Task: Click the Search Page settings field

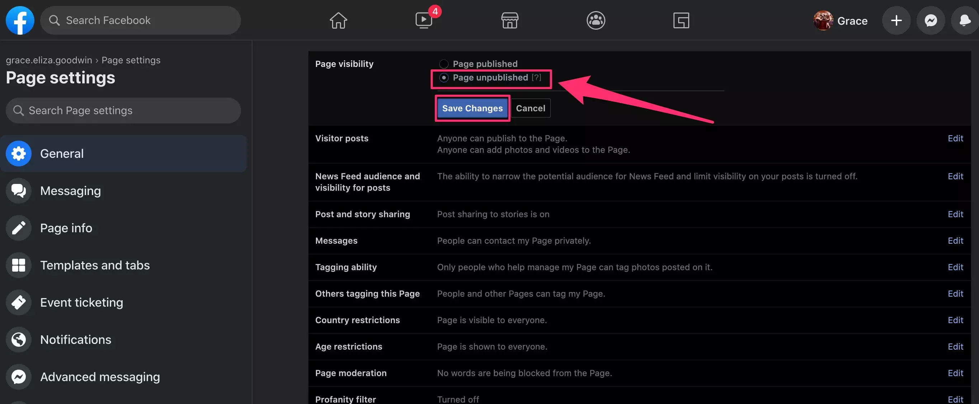Action: pos(123,111)
